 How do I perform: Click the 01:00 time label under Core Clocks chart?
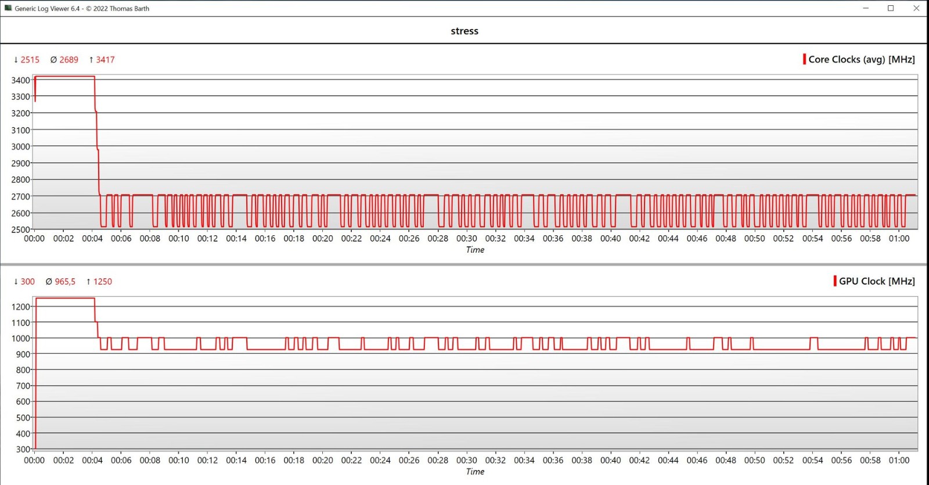(899, 238)
